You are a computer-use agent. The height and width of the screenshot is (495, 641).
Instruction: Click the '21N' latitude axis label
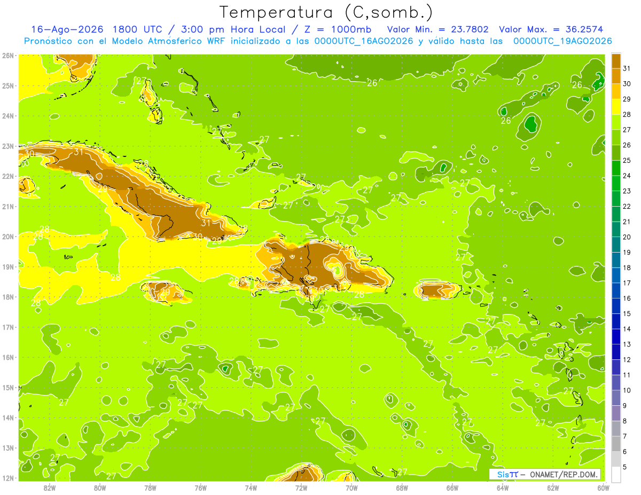pos(8,206)
